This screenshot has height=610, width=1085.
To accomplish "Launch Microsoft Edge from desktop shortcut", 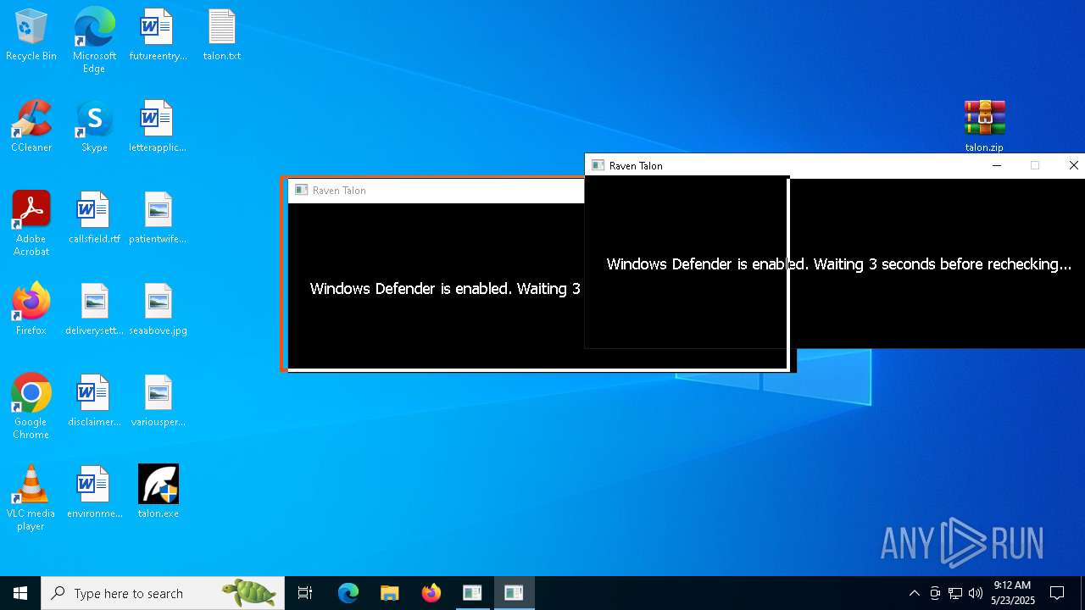I will coord(94,41).
